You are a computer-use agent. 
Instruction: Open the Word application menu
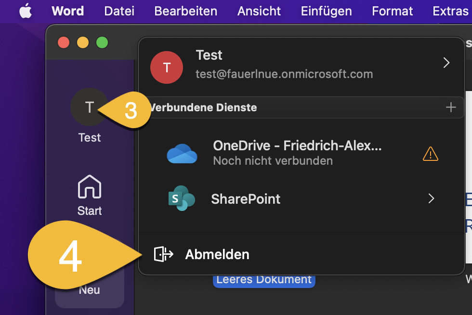pyautogui.click(x=67, y=11)
